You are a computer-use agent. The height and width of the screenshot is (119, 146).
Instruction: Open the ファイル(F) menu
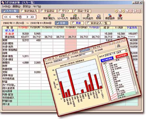pyautogui.click(x=6, y=7)
